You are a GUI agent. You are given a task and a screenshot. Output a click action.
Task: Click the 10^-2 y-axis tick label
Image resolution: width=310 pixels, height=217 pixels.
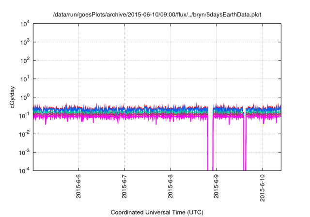point(24,134)
